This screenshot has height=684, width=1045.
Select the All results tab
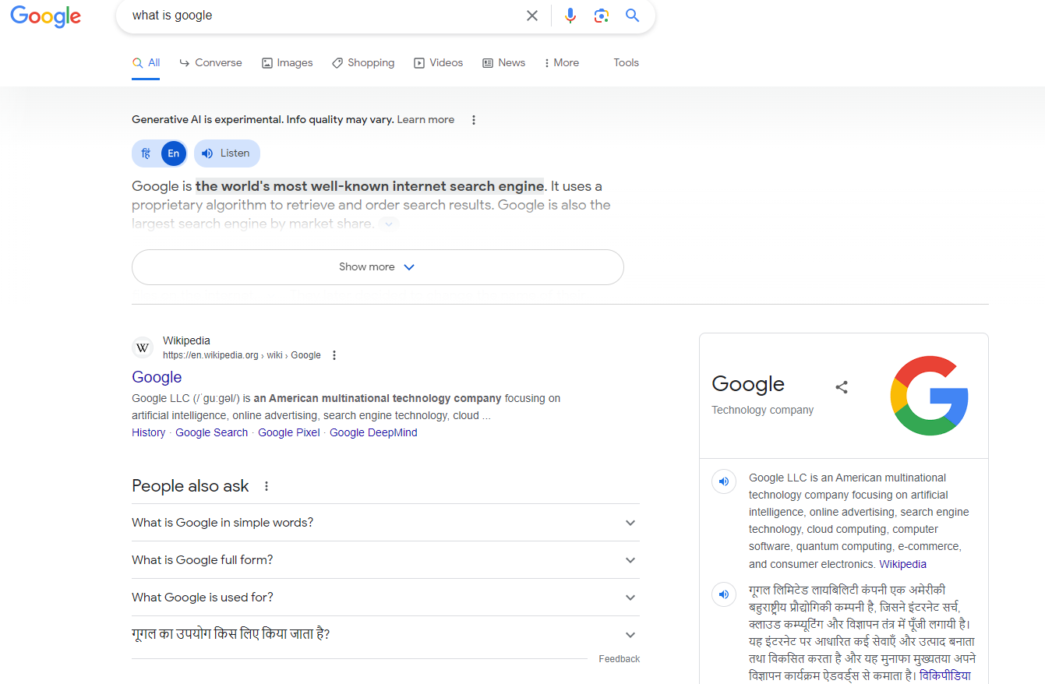[x=147, y=62]
